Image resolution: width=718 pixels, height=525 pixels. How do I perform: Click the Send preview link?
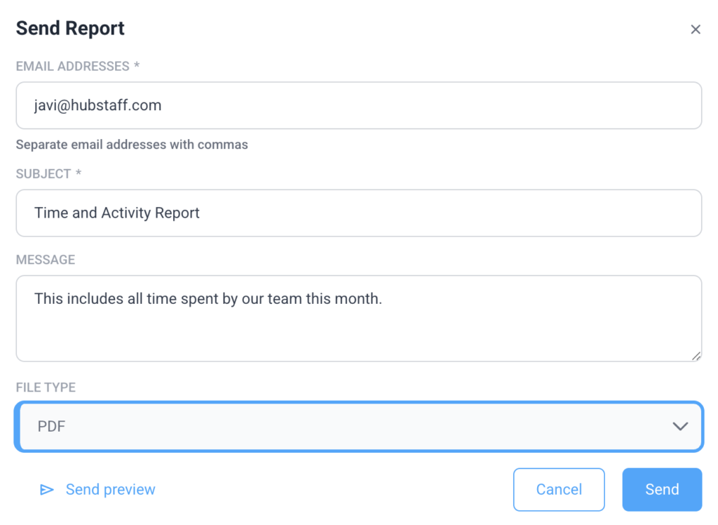click(110, 490)
